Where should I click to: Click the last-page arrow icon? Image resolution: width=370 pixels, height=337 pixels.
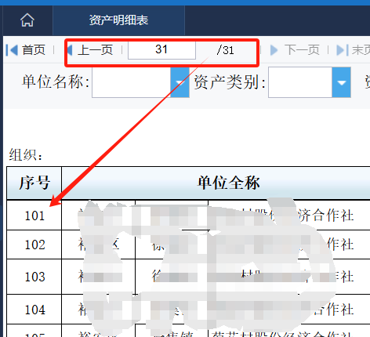point(343,50)
